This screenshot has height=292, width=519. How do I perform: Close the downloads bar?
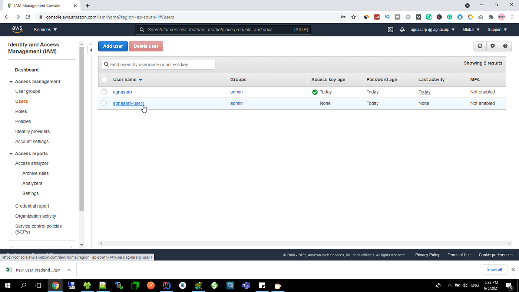pos(513,269)
